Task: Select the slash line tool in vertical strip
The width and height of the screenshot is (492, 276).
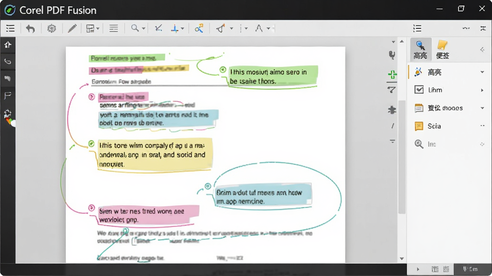Action: point(393,126)
